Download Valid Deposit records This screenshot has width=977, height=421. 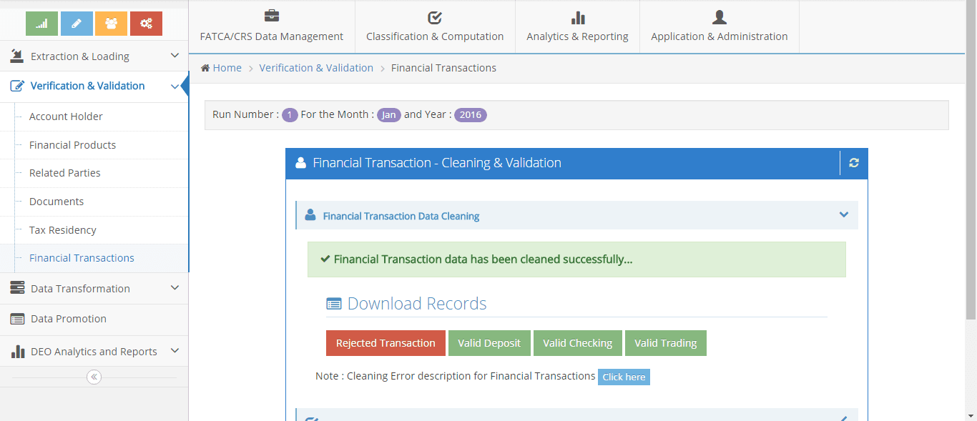pos(489,343)
